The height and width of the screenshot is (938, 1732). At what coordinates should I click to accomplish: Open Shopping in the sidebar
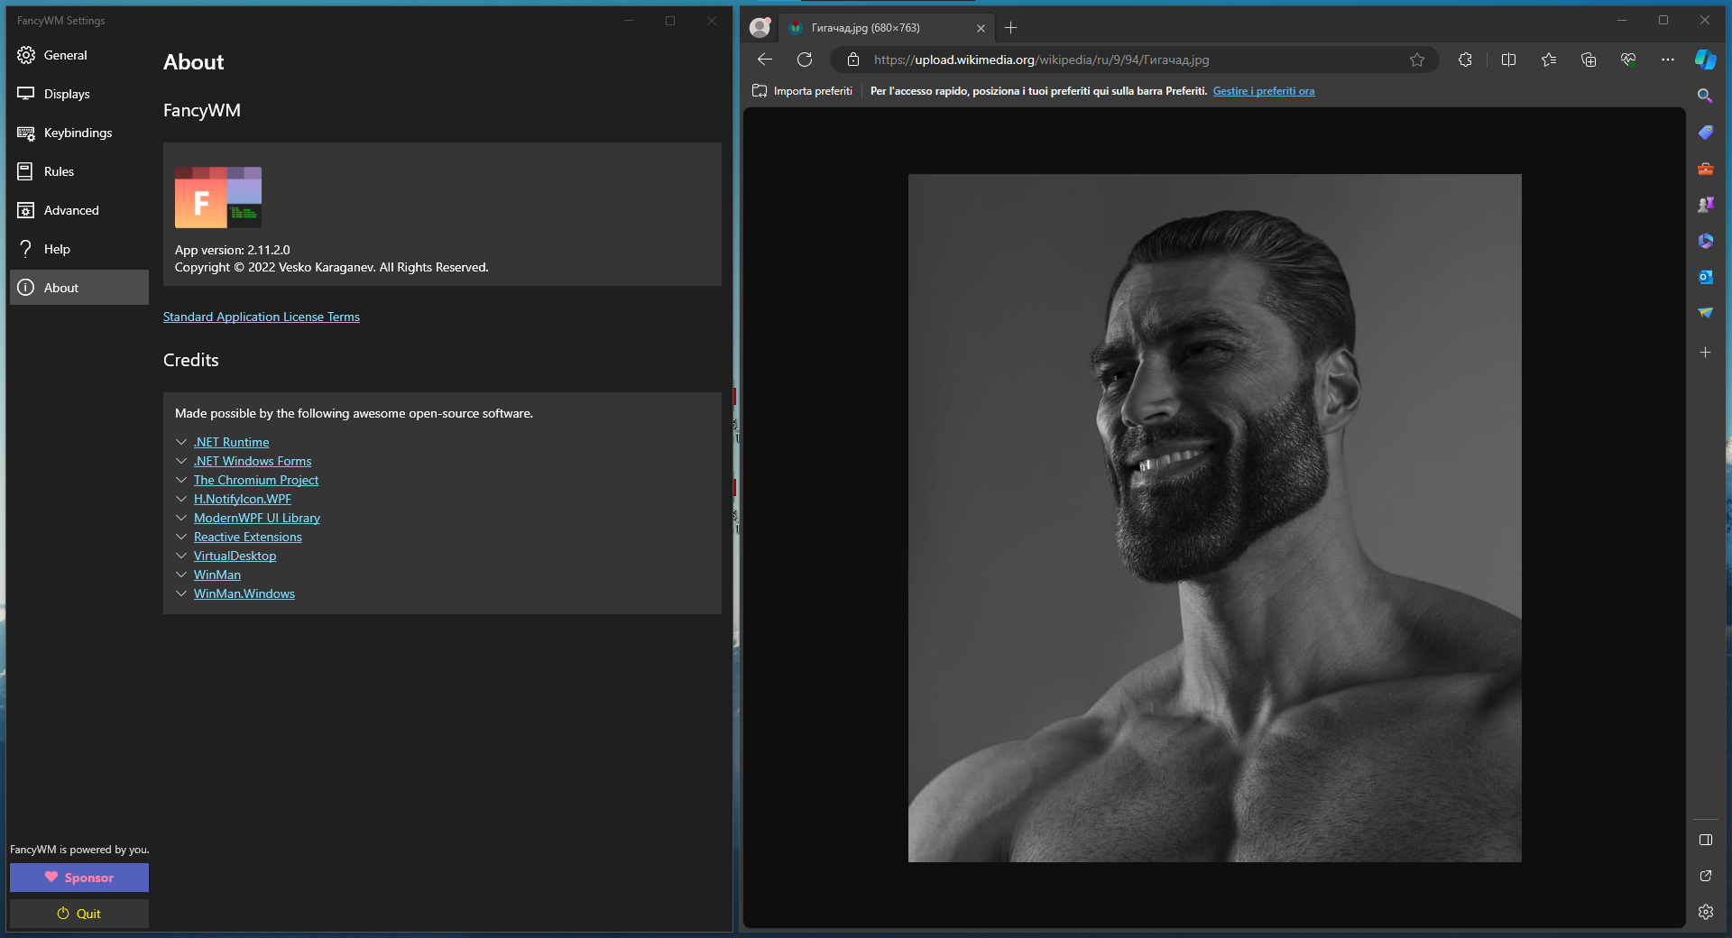click(x=1705, y=133)
